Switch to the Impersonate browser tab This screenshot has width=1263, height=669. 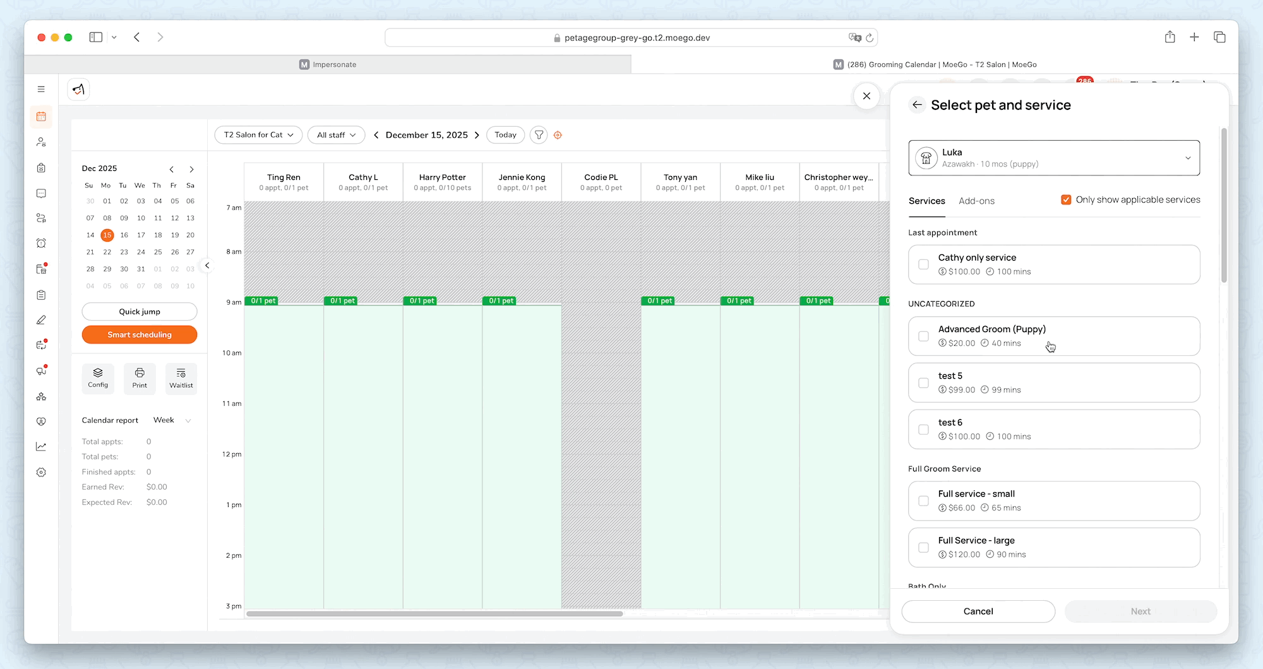328,64
